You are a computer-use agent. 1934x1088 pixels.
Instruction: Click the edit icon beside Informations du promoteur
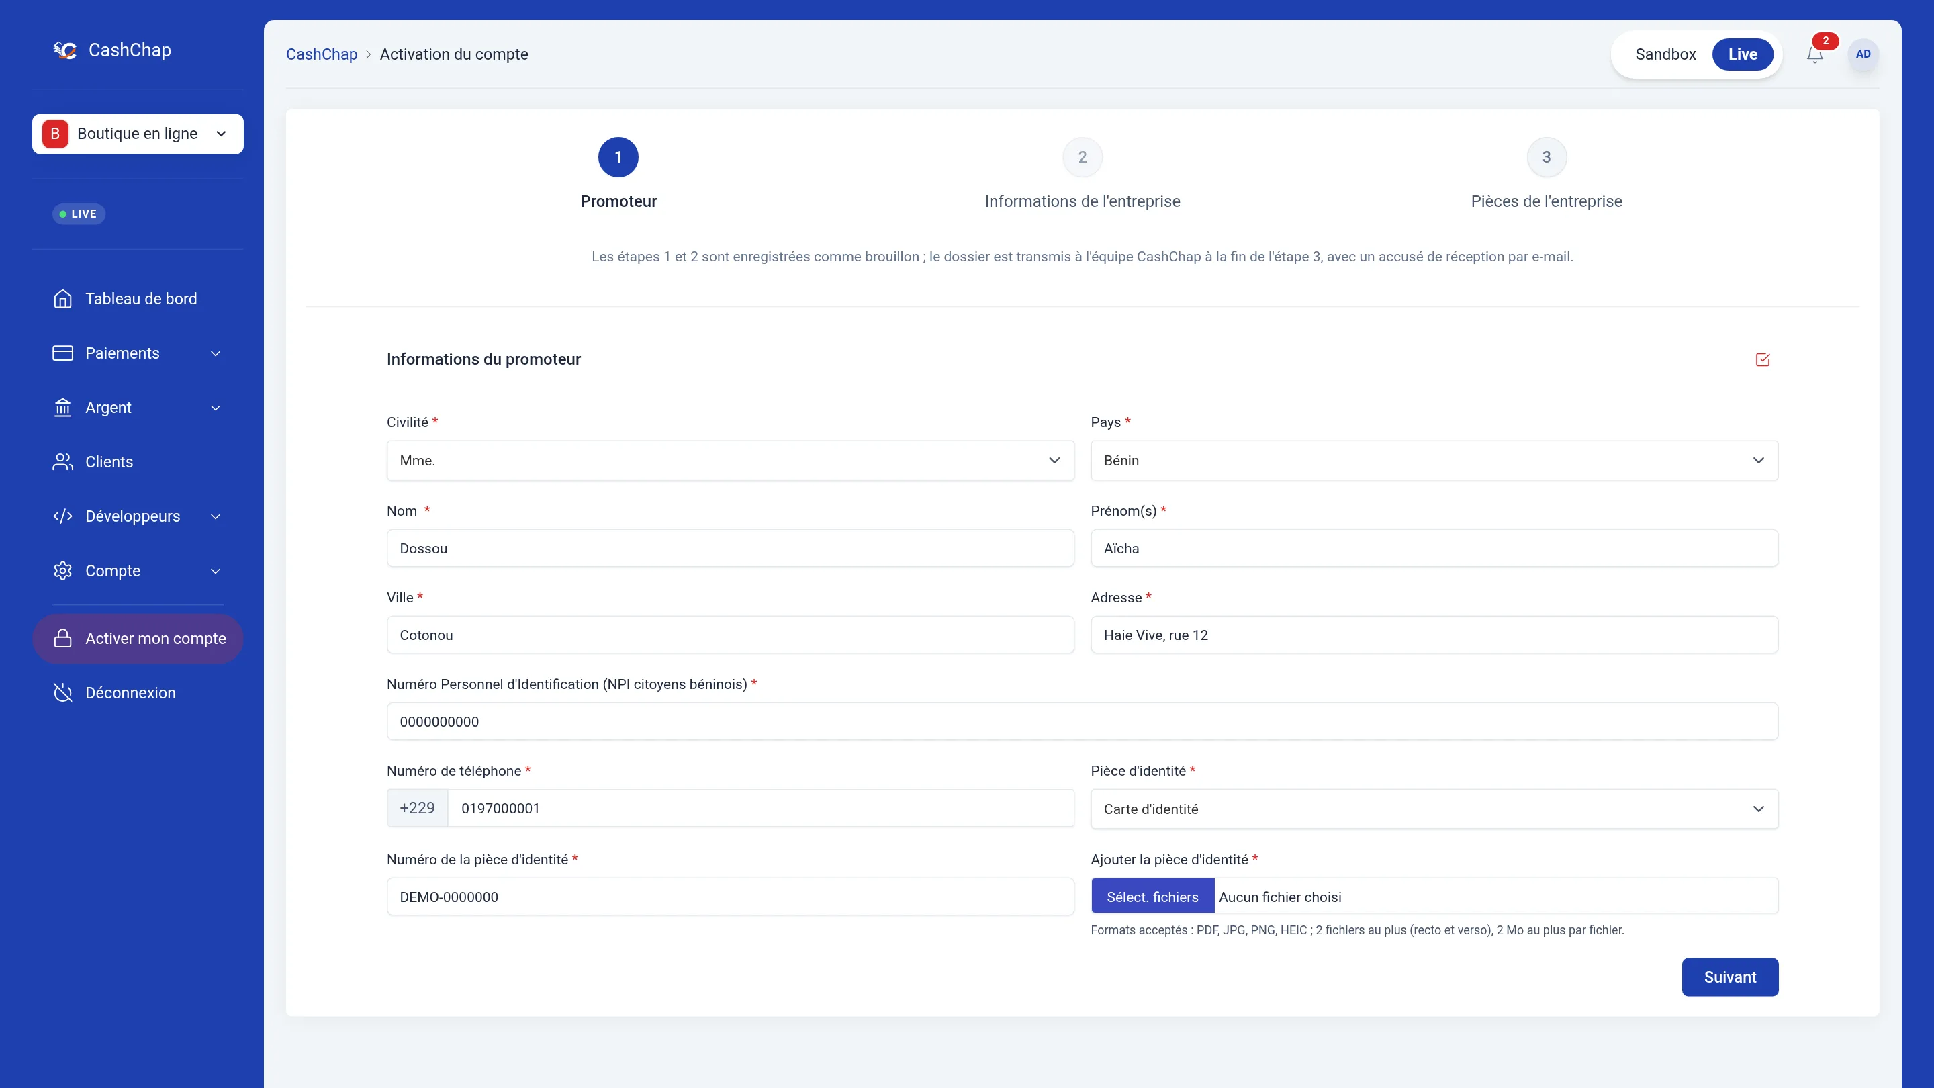click(x=1763, y=360)
